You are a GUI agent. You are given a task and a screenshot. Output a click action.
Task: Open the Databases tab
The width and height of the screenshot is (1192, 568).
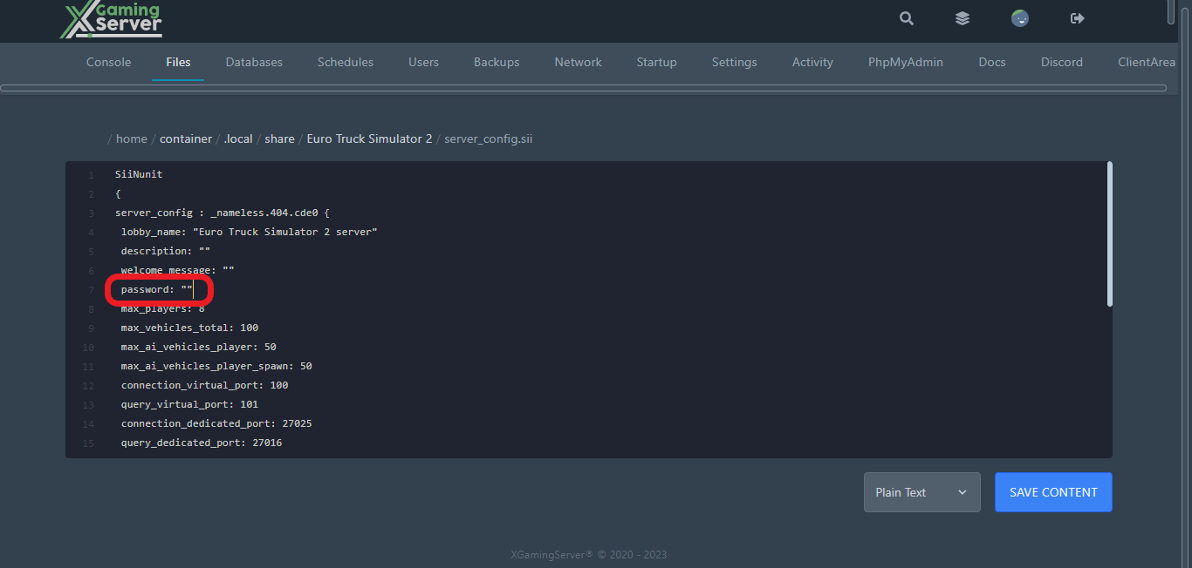pyautogui.click(x=254, y=62)
